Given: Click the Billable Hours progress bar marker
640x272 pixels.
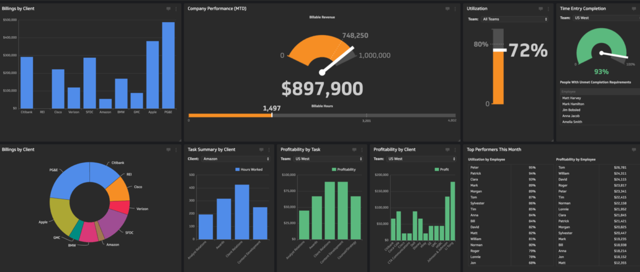Looking at the screenshot, I should [x=272, y=115].
